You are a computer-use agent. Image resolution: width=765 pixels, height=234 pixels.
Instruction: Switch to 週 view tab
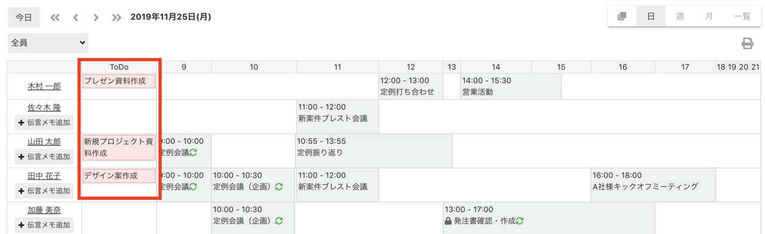click(680, 17)
